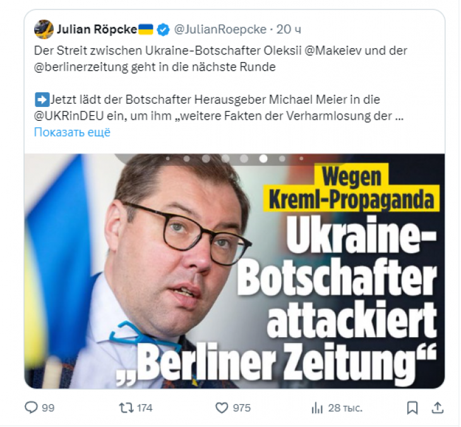The width and height of the screenshot is (461, 427).
Task: Click the Julian Röpcke display name
Action: [97, 30]
